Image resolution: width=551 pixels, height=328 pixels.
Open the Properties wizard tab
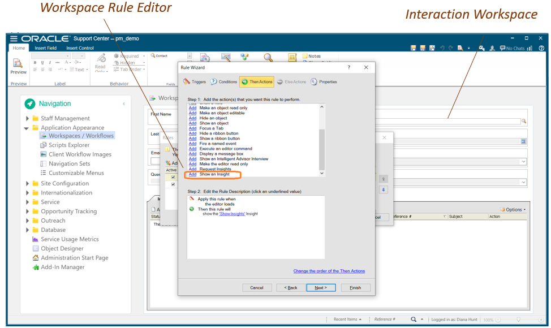pos(324,82)
